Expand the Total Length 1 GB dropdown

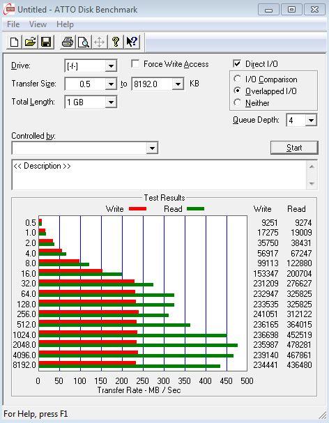(111, 102)
